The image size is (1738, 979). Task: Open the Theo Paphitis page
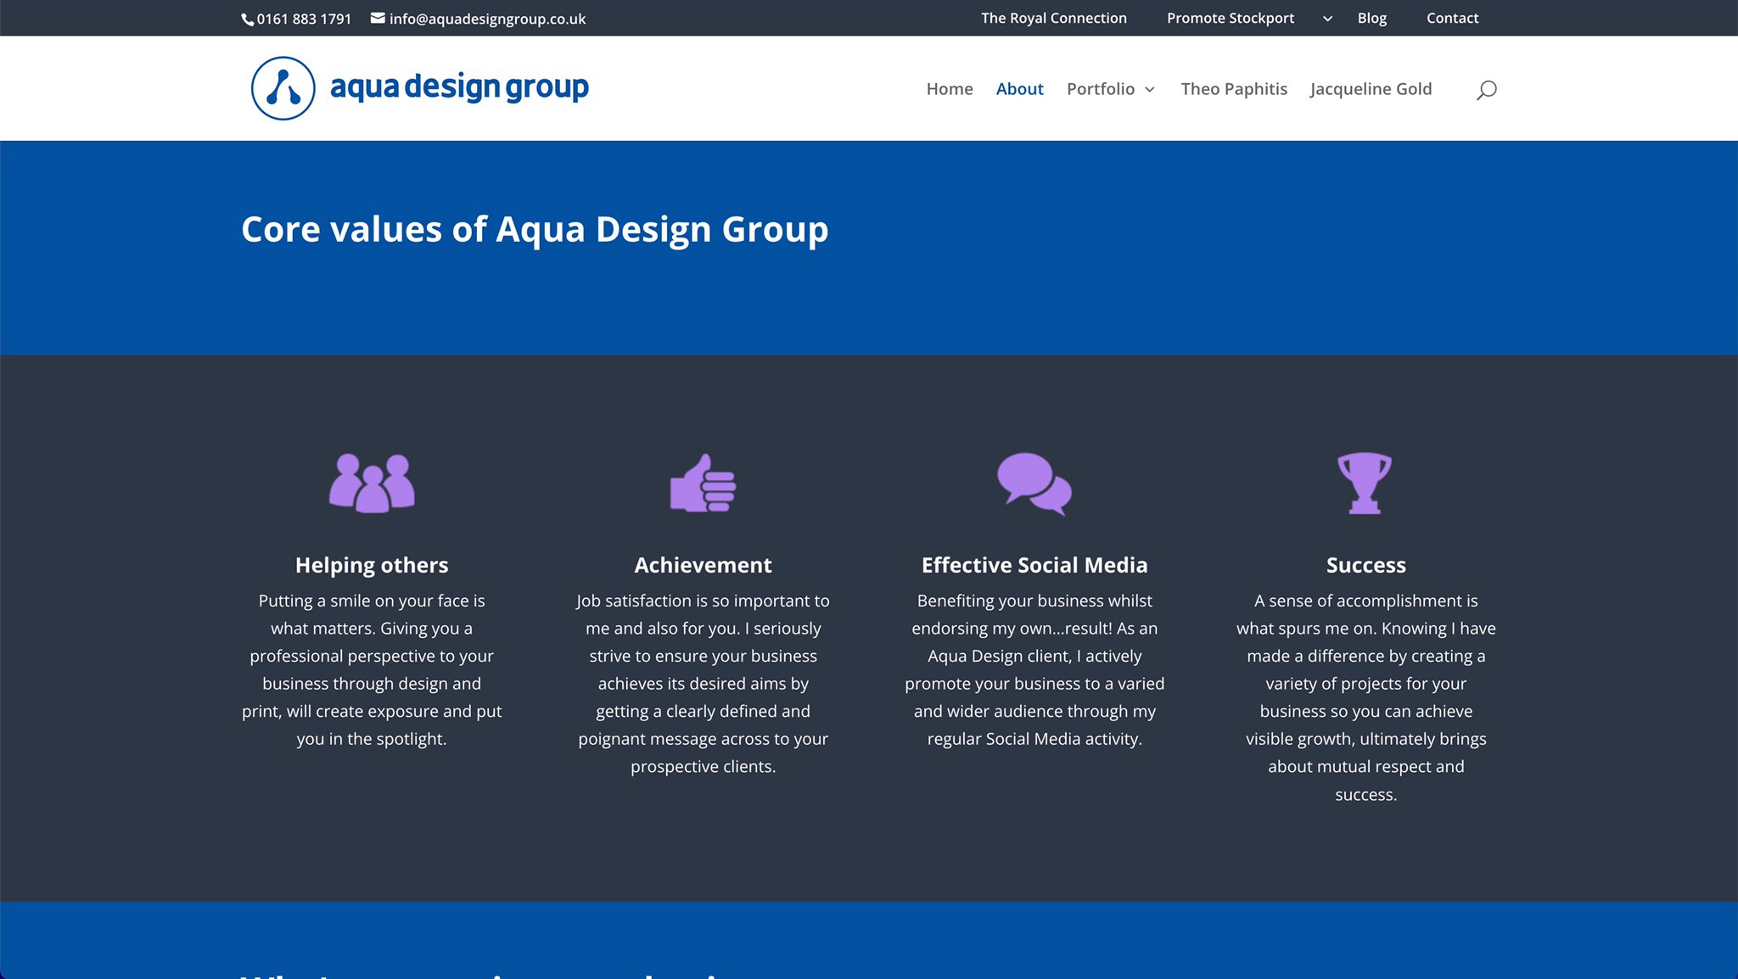click(1234, 89)
